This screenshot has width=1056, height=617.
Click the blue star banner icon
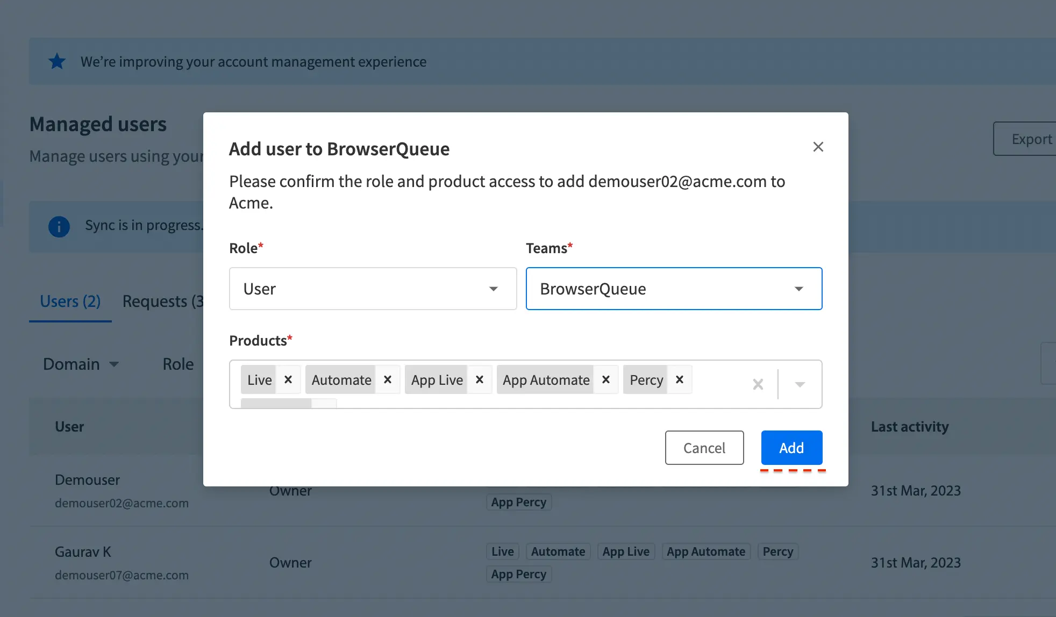(57, 62)
